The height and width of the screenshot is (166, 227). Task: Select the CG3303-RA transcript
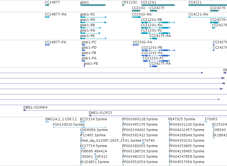(137, 17)
